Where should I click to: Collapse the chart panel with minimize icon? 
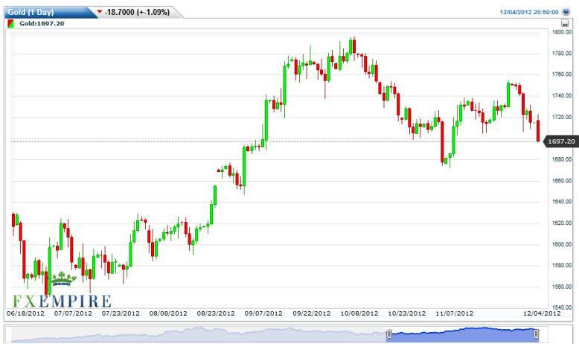click(566, 23)
